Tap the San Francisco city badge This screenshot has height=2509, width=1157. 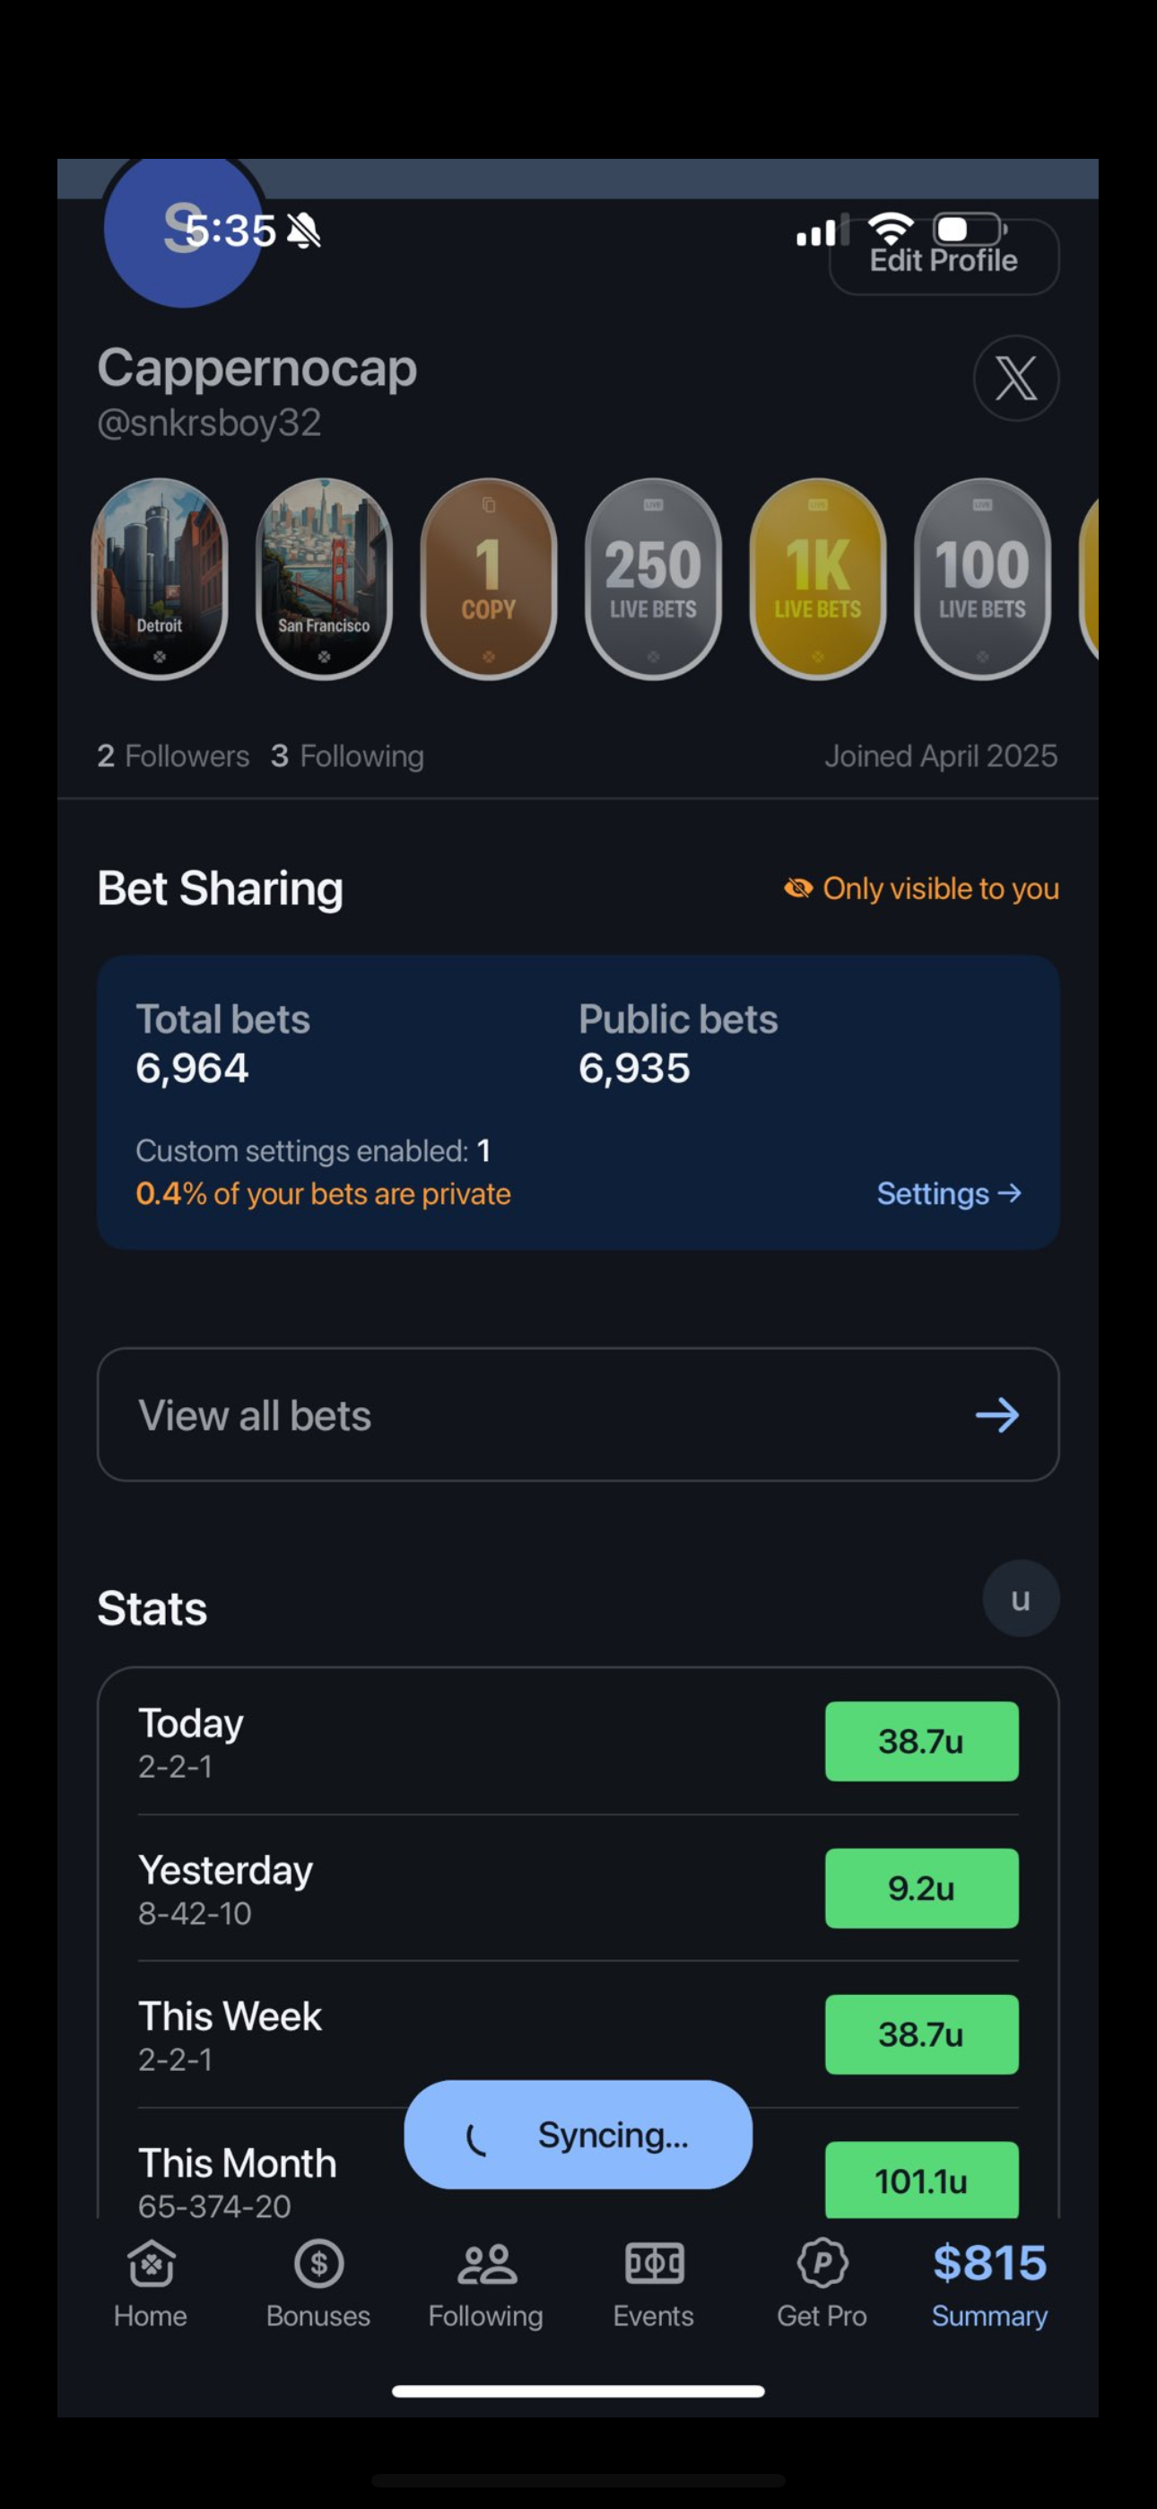(325, 579)
